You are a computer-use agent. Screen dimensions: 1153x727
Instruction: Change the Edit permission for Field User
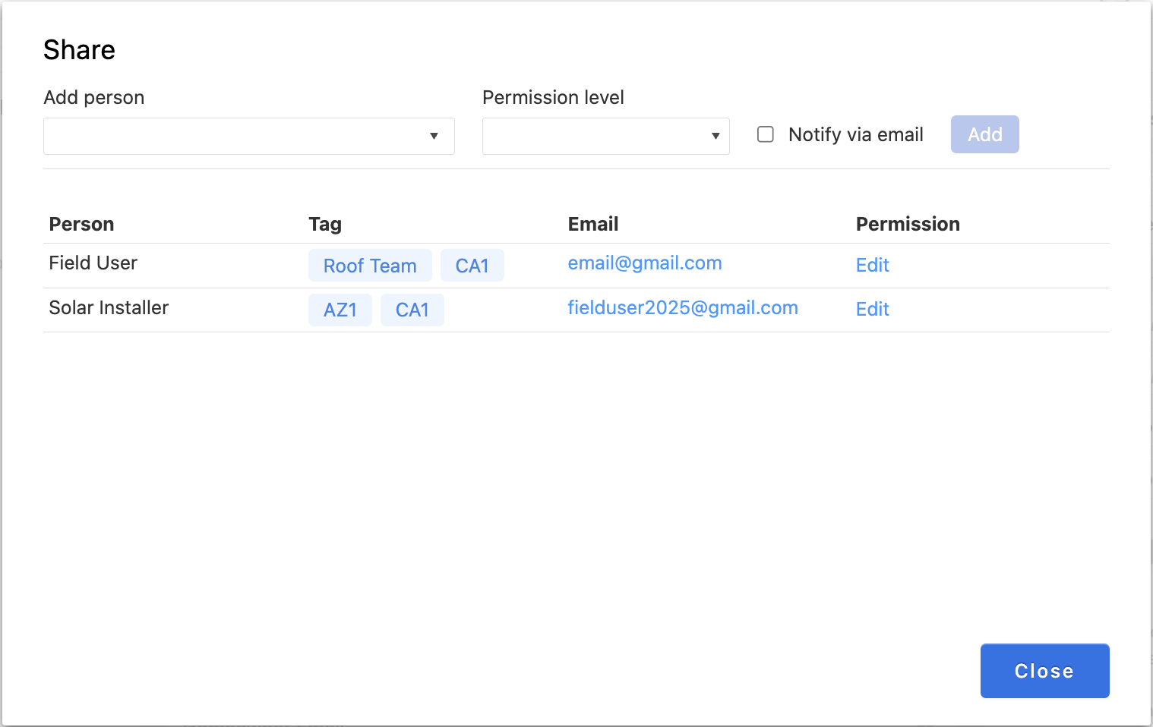point(872,265)
